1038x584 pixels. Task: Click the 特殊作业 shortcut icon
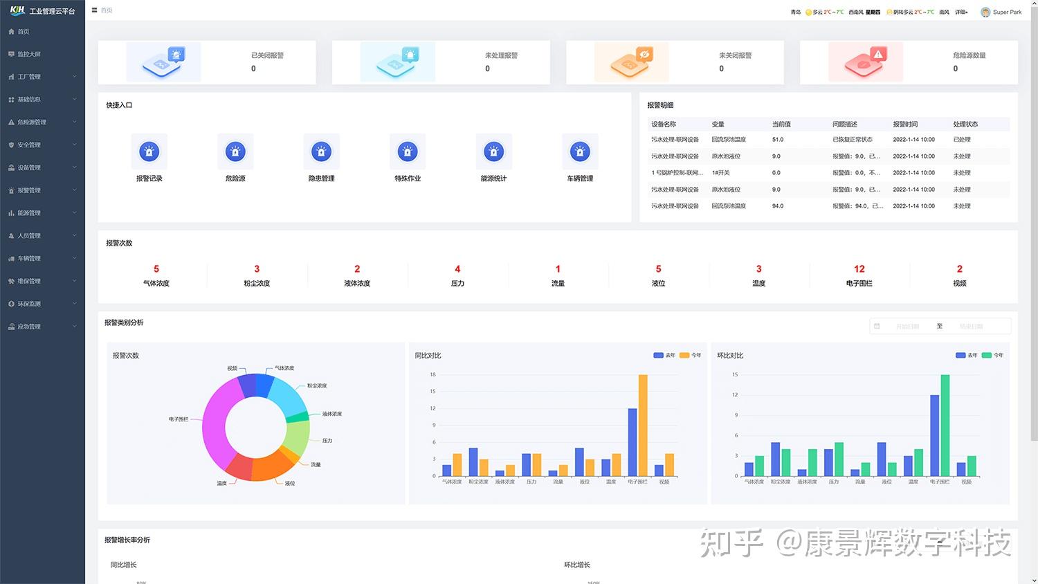click(x=408, y=152)
